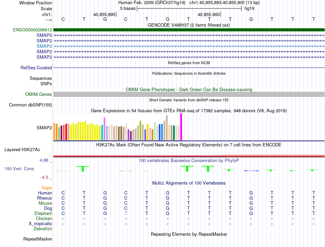Click the chr1:40,855,893-40,855,905 (13 bp) position text
The image size is (325, 247).
[224, 3]
